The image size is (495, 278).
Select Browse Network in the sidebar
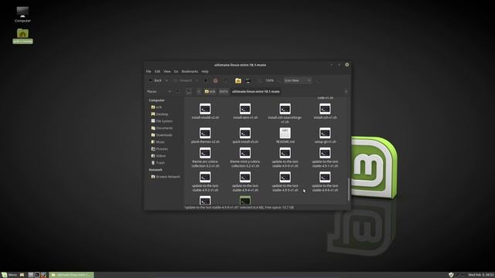(x=166, y=177)
